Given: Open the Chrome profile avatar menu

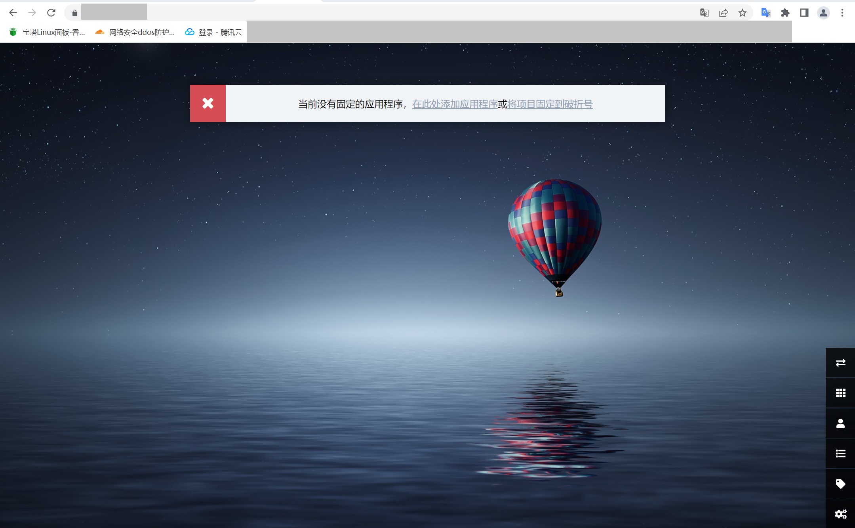Looking at the screenshot, I should tap(823, 13).
